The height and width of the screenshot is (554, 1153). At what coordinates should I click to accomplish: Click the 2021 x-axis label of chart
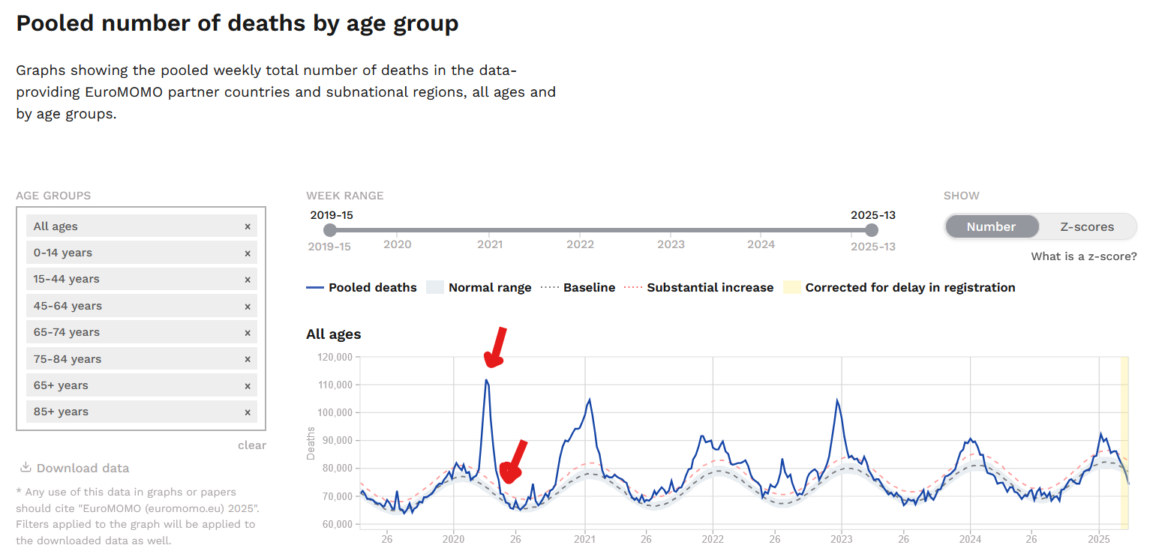coord(584,539)
